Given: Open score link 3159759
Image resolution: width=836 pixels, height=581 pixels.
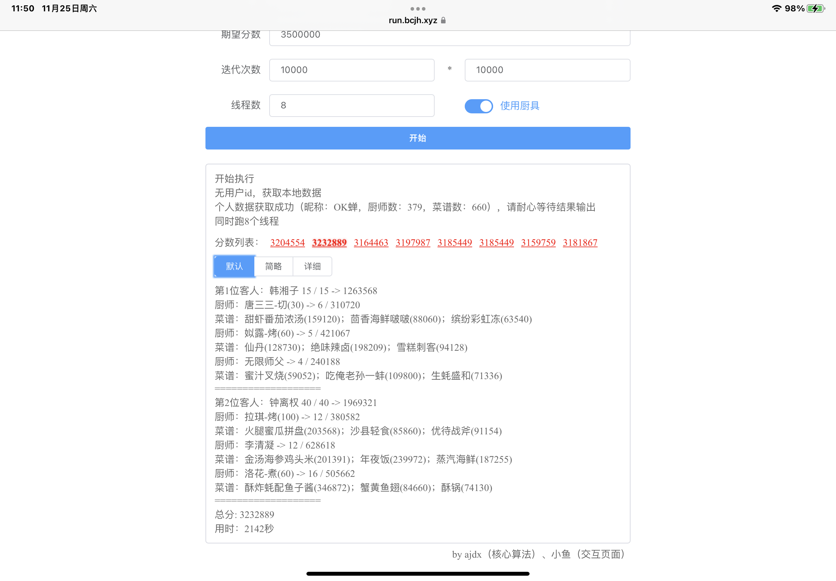Looking at the screenshot, I should 538,242.
